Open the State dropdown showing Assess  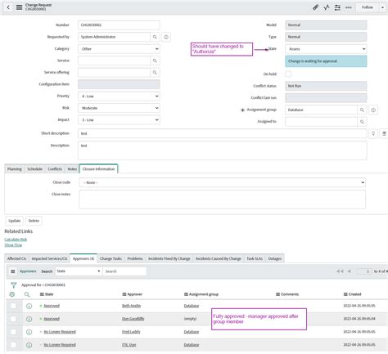point(326,49)
